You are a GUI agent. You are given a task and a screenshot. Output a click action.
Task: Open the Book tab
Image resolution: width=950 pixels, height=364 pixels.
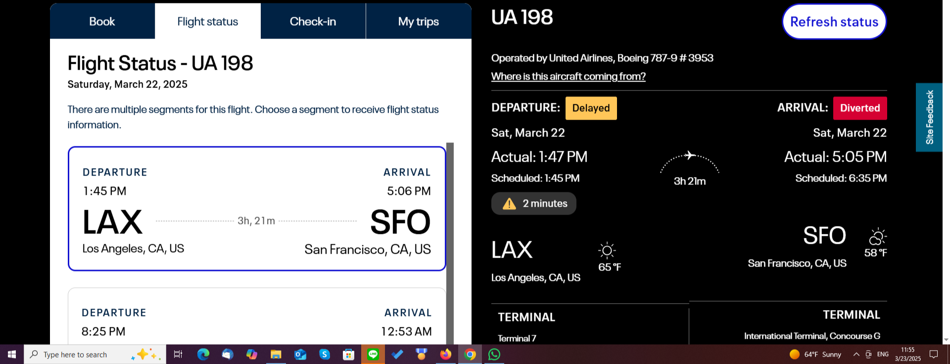pyautogui.click(x=102, y=21)
